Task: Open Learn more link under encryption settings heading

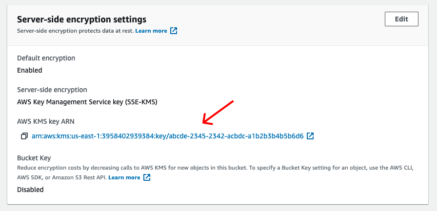Action: (151, 31)
